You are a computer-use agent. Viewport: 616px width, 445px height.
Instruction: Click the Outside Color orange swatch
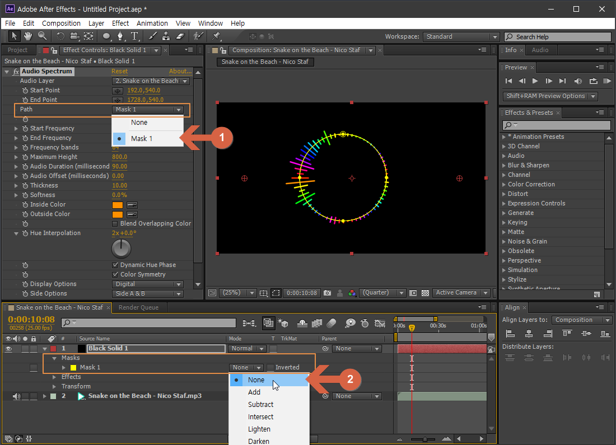pos(118,214)
